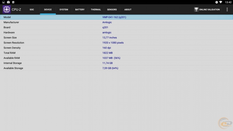Select the Screen Resolution row label
The image size is (233, 131).
(14, 43)
